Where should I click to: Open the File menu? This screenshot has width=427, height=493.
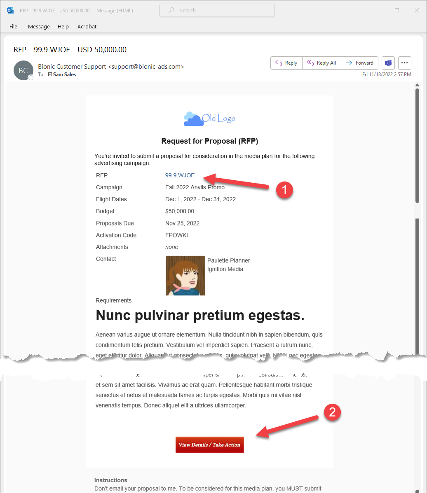(x=14, y=26)
